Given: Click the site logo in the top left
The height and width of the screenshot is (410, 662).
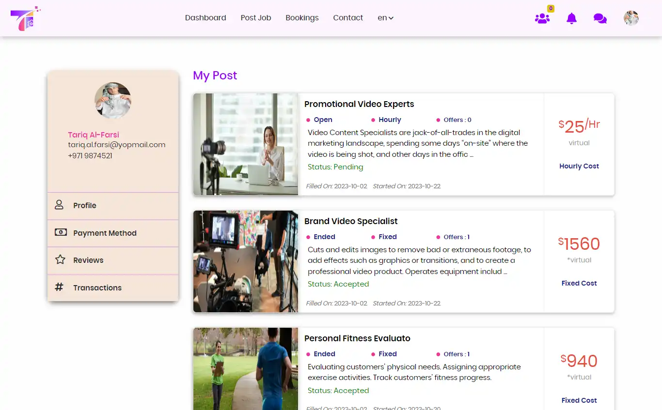Looking at the screenshot, I should click(24, 18).
